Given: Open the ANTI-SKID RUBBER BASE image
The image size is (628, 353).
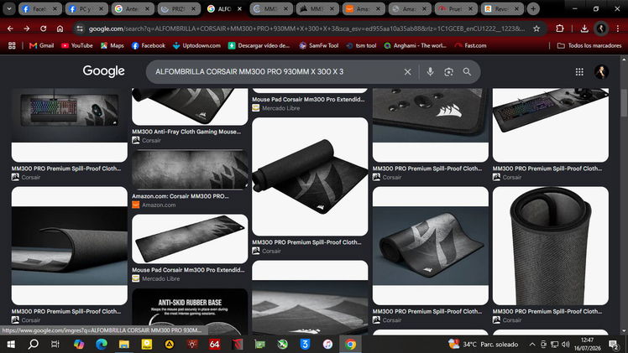Looking at the screenshot, I should click(190, 312).
